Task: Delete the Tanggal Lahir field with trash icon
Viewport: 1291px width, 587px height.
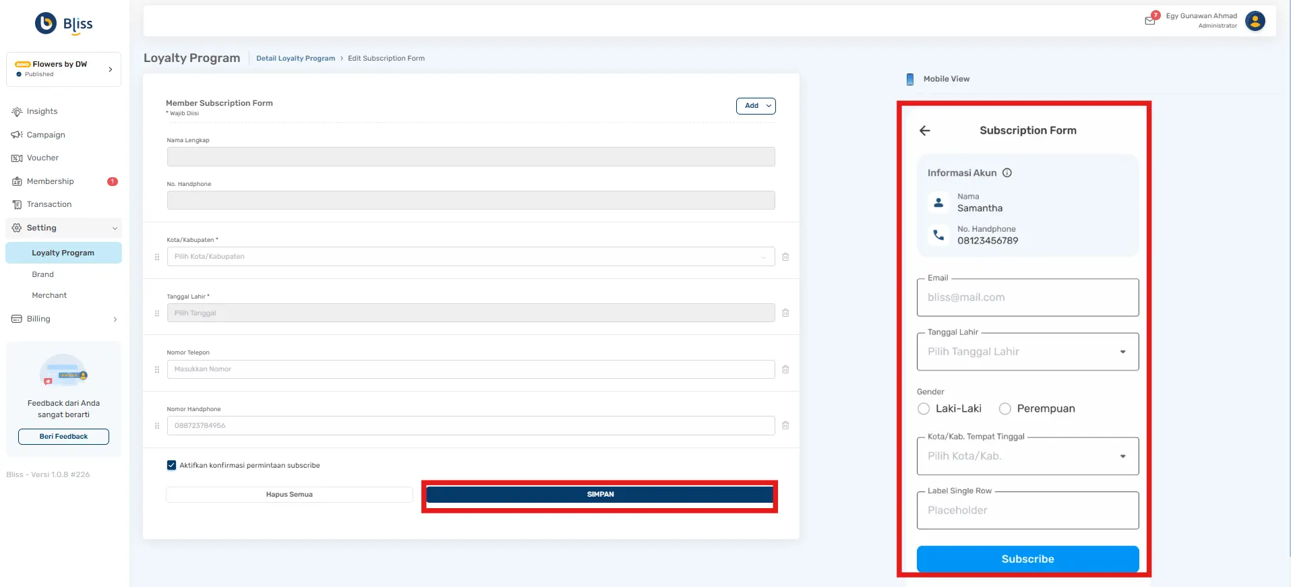Action: [785, 313]
